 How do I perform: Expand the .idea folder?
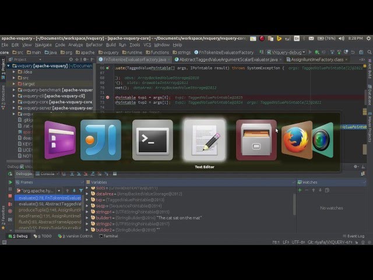pos(14,72)
